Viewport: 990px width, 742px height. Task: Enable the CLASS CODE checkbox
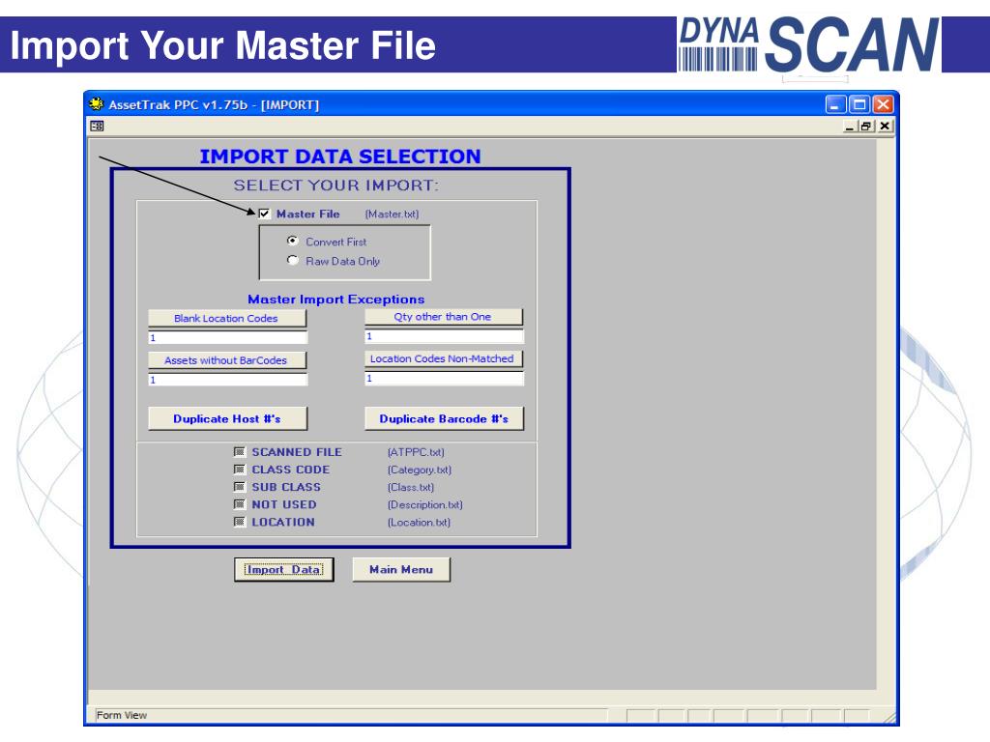pyautogui.click(x=240, y=470)
